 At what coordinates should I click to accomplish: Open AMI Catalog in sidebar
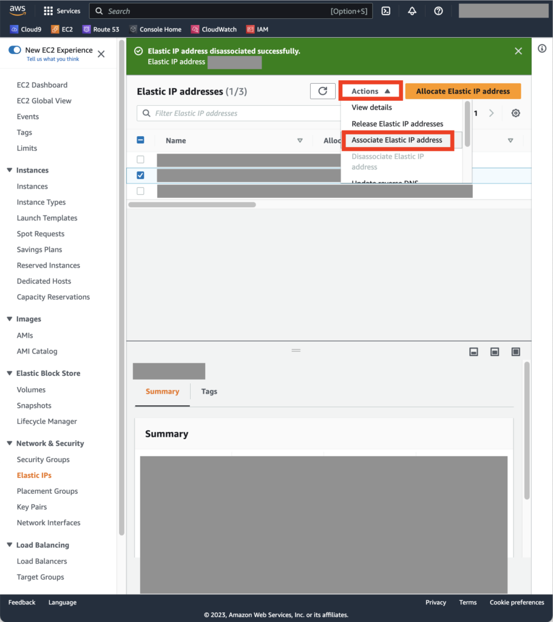click(x=37, y=351)
